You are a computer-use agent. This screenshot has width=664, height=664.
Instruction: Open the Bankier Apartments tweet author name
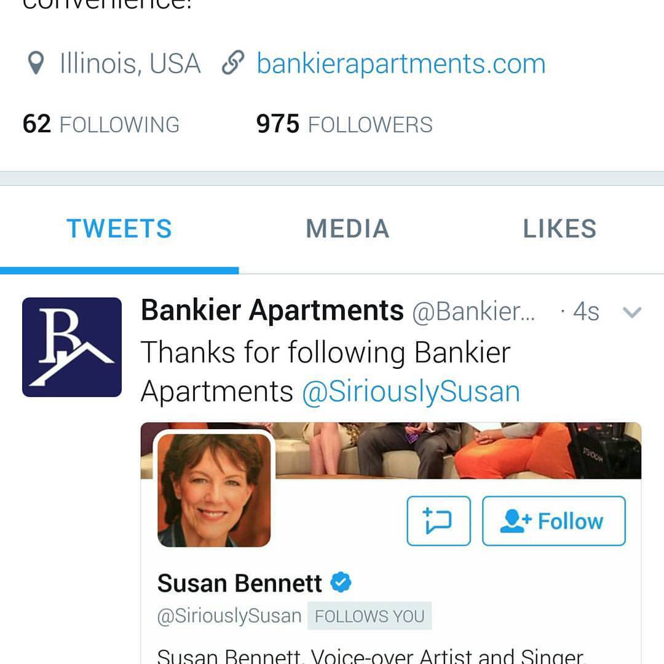coord(272,310)
